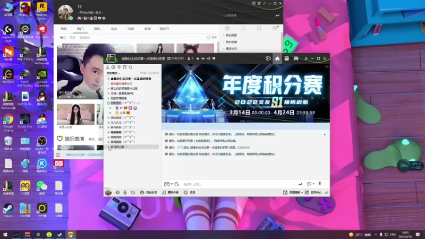The width and height of the screenshot is (425, 239).
Task: Open the home tab in the channel window
Action: tap(277, 58)
